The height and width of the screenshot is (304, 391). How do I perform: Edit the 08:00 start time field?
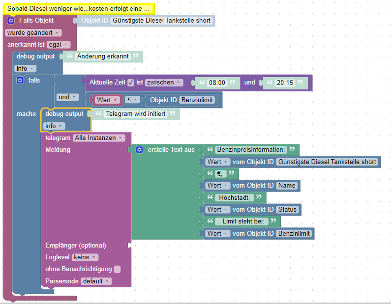pyautogui.click(x=217, y=83)
